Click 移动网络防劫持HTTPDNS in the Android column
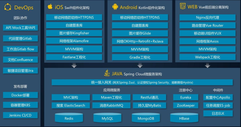This screenshot has width=241, height=127. point(140,17)
